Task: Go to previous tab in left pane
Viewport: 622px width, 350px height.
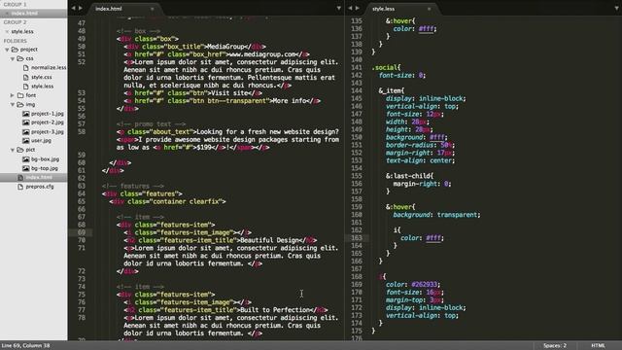Action: pyautogui.click(x=74, y=8)
